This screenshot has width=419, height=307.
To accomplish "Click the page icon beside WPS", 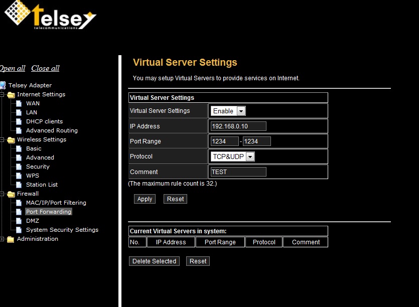I will pos(19,176).
